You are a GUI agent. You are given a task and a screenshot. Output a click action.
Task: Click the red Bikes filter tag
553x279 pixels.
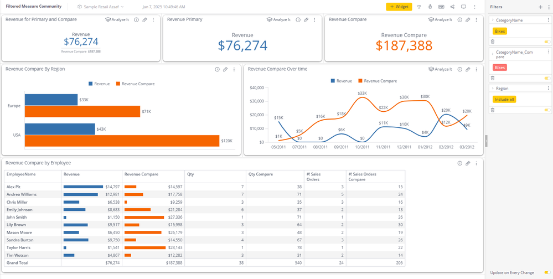[x=500, y=68]
